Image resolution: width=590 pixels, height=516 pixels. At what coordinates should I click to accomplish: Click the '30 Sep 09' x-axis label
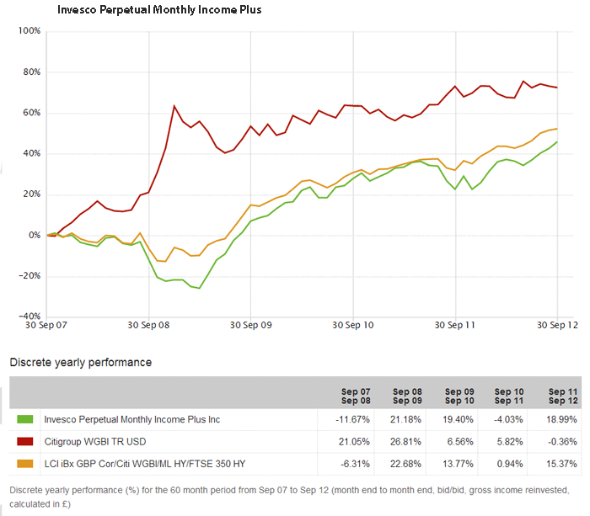250,325
